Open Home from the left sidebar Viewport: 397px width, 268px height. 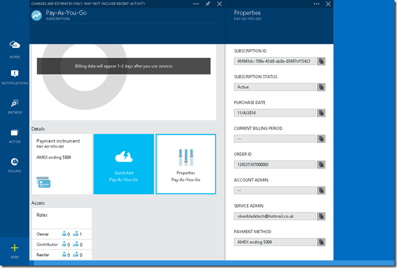(x=15, y=47)
